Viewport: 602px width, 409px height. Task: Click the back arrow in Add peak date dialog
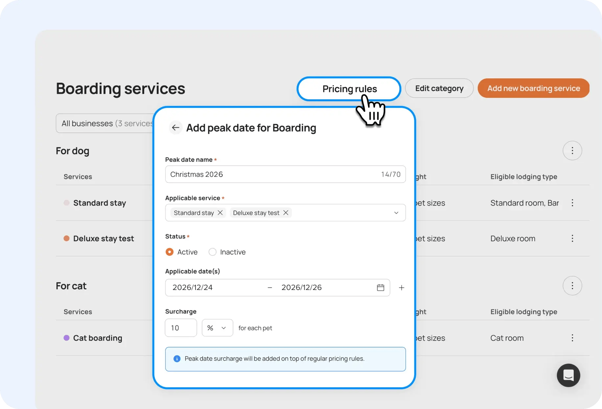(175, 128)
